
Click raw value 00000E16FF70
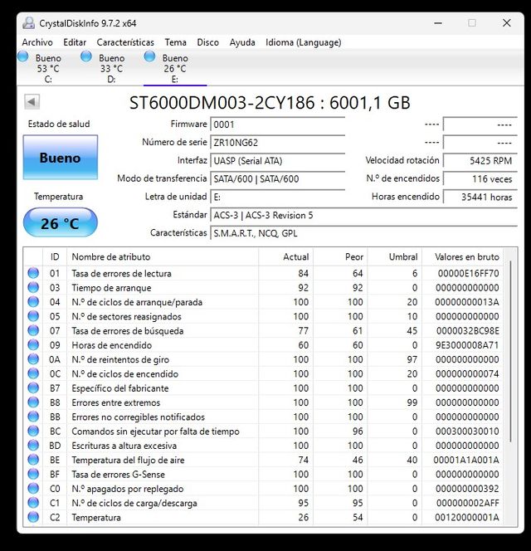(x=468, y=273)
